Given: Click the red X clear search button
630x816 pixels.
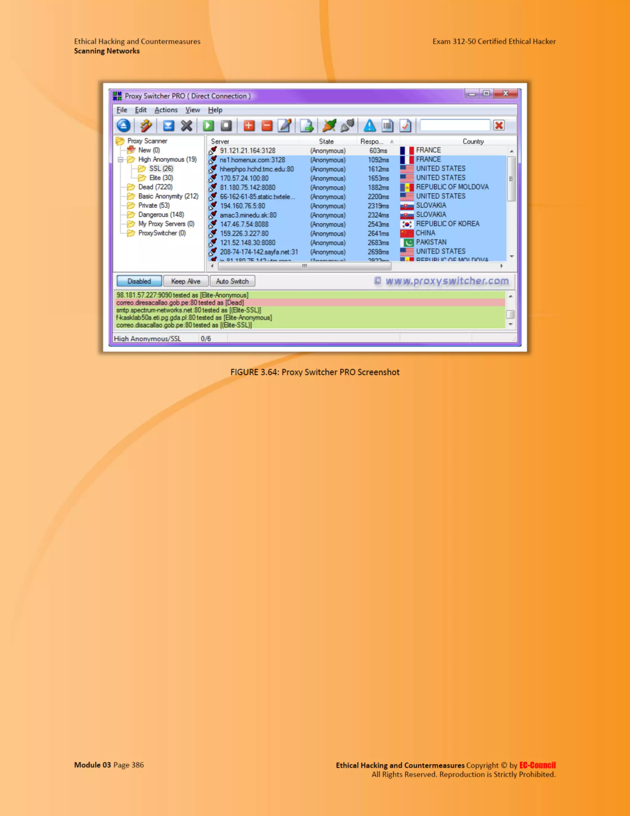Looking at the screenshot, I should [499, 126].
